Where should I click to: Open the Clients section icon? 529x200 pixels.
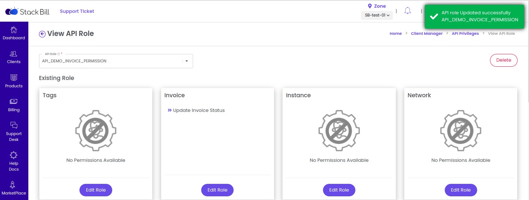(14, 54)
